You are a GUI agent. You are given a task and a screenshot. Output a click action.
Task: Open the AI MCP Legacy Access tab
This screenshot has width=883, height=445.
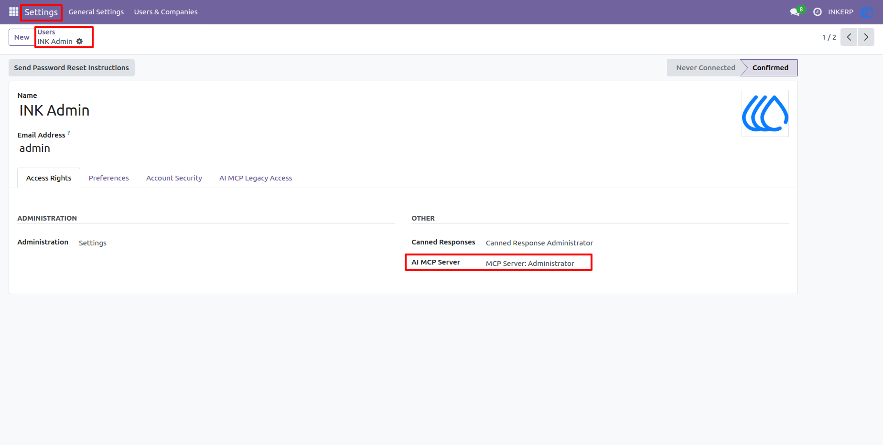click(x=256, y=178)
